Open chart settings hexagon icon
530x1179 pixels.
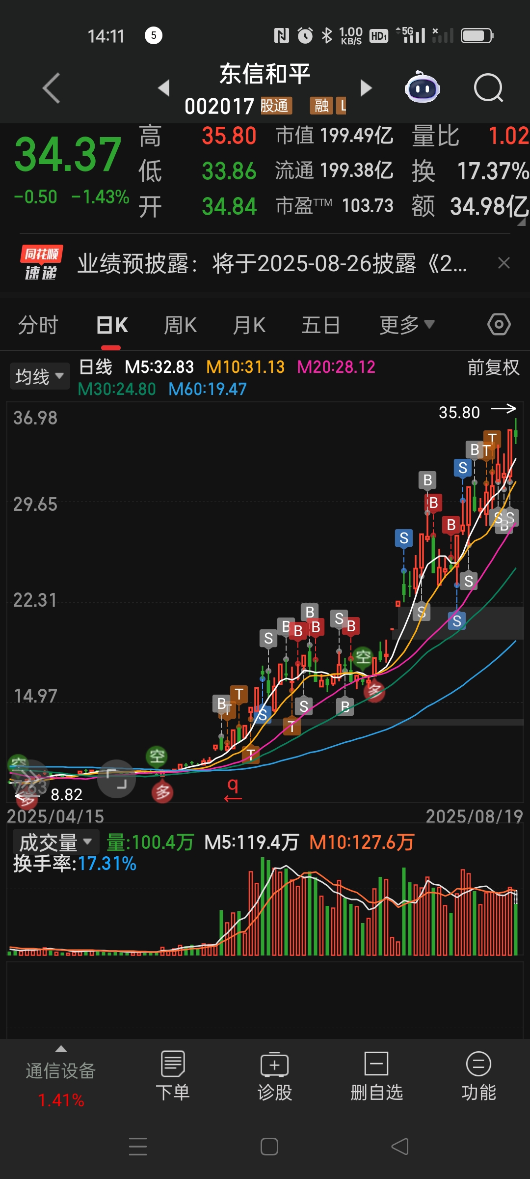coord(499,324)
